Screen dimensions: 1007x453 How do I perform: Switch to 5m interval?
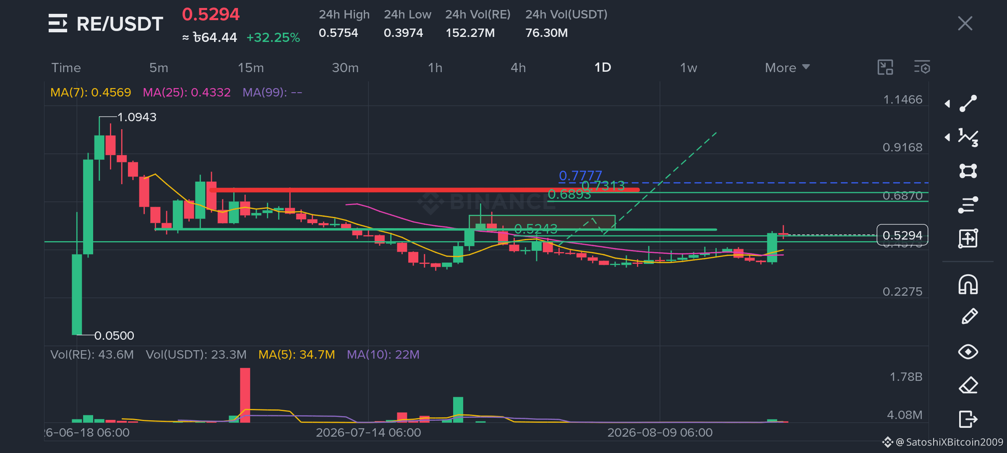coord(159,68)
